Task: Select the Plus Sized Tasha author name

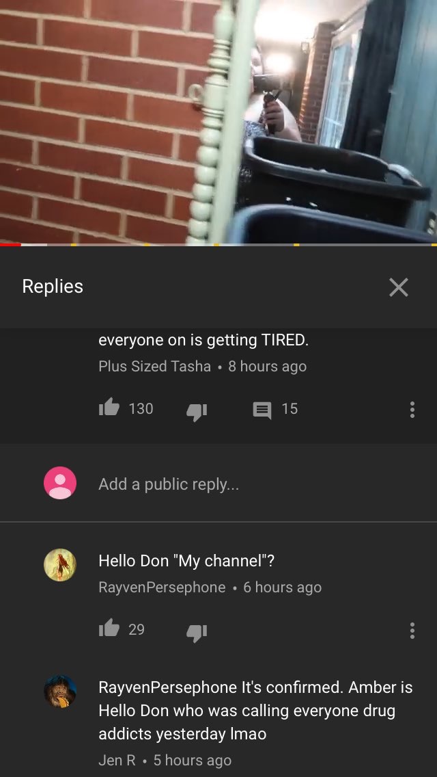Action: point(154,366)
